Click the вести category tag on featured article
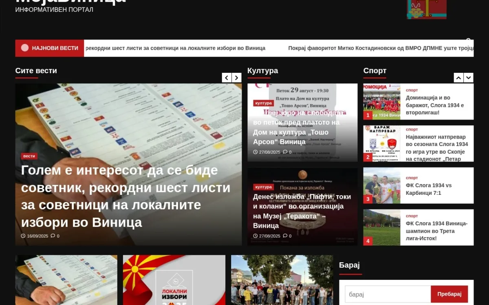The width and height of the screenshot is (489, 305). coord(29,156)
